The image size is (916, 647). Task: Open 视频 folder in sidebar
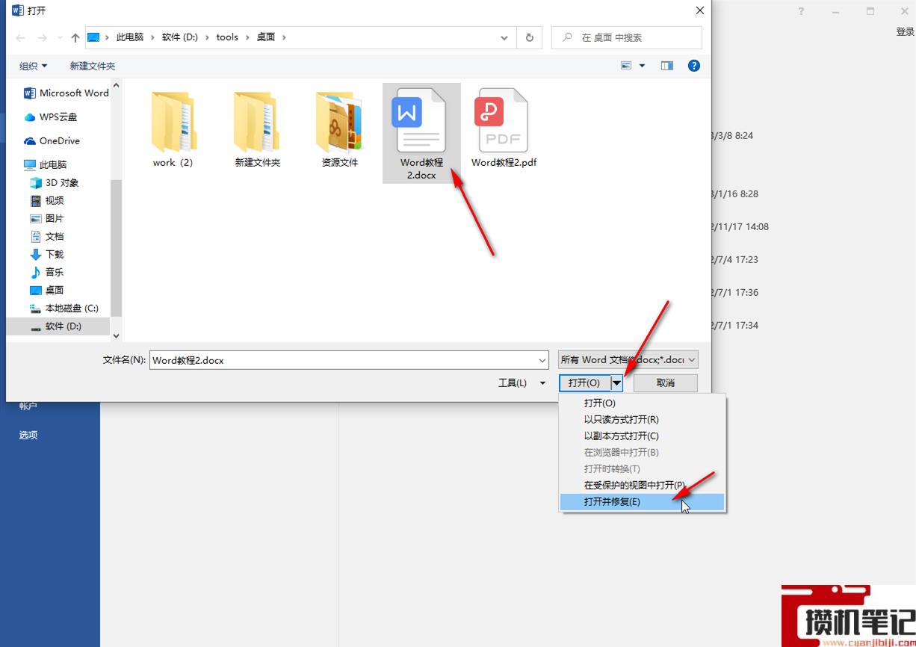click(x=46, y=200)
